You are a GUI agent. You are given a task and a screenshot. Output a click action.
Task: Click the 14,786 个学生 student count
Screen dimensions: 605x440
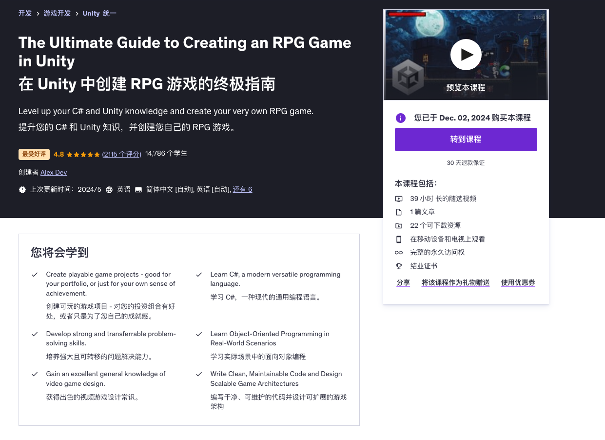point(166,153)
